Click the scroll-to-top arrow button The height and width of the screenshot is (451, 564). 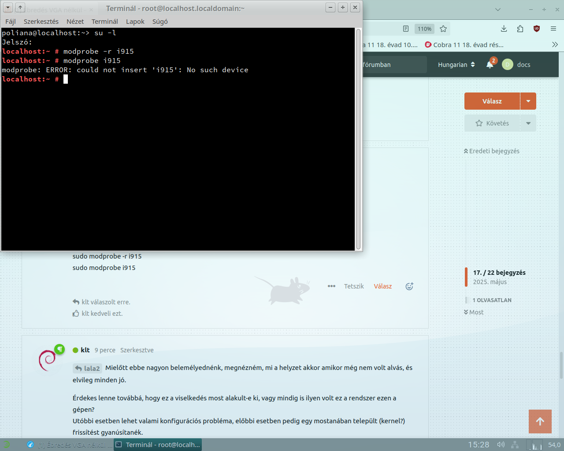(540, 421)
